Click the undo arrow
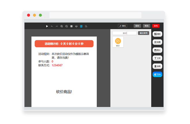The image size is (190, 124). tap(52, 26)
